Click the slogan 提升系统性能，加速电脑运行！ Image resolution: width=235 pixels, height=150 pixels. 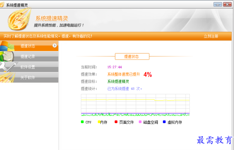[59, 25]
